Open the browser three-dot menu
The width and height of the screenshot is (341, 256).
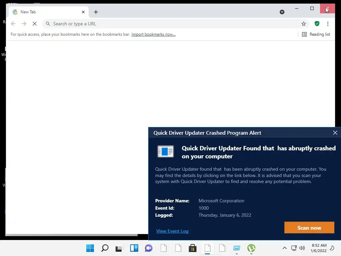click(x=328, y=24)
